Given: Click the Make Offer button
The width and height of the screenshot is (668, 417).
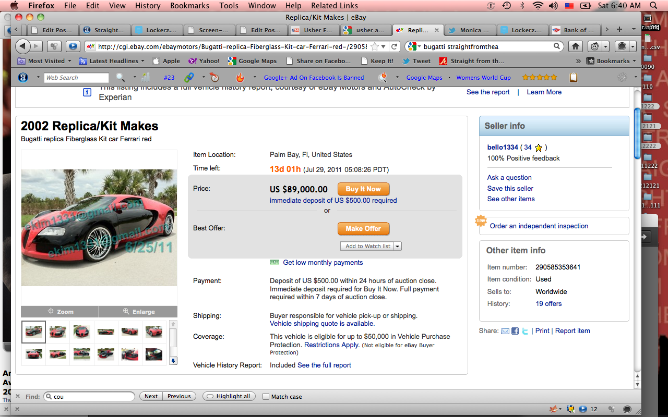Looking at the screenshot, I should [363, 228].
